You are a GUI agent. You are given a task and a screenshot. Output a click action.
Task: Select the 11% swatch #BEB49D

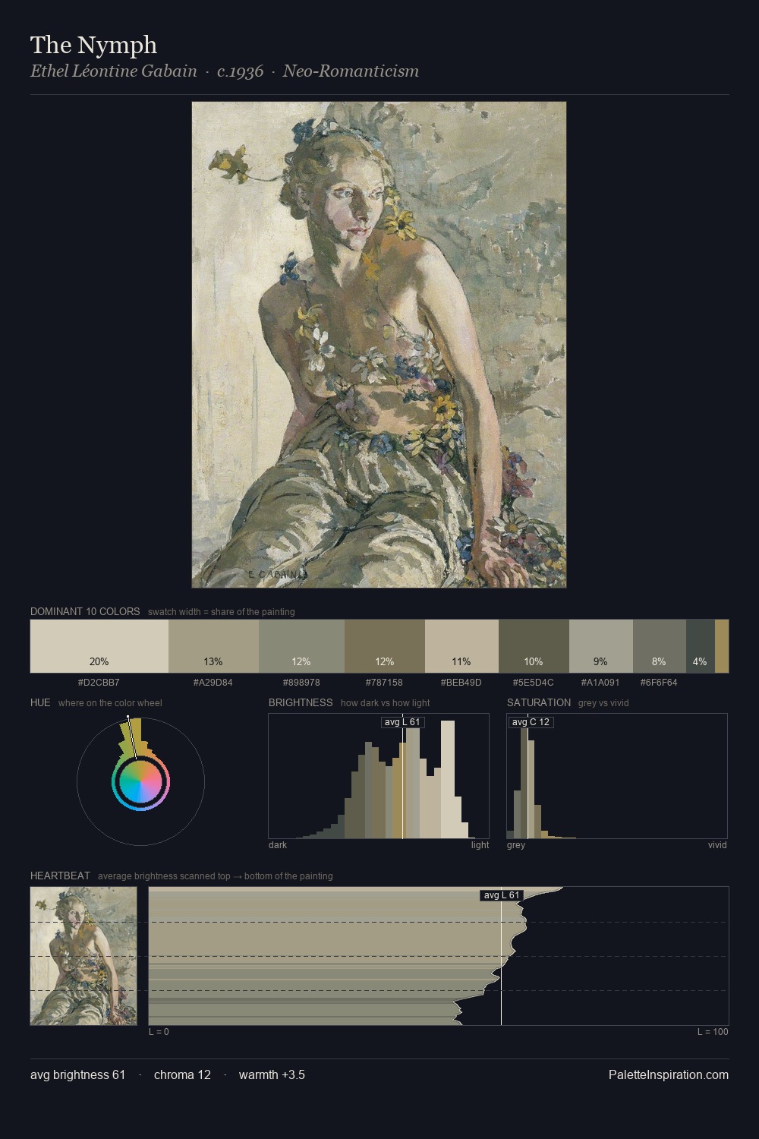pyautogui.click(x=461, y=646)
